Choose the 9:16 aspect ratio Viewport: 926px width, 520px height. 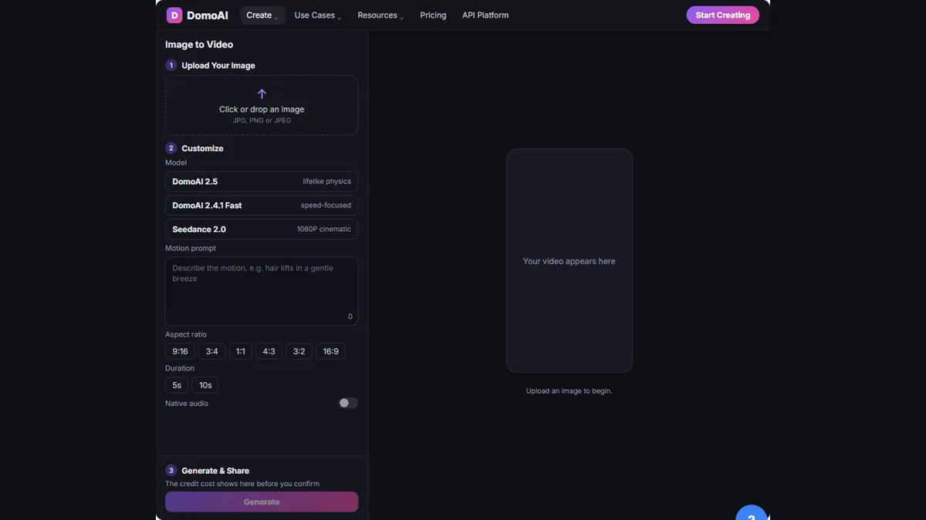pyautogui.click(x=180, y=351)
